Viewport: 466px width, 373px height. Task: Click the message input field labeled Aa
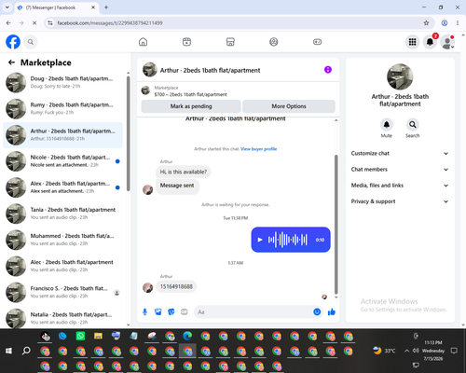coord(254,311)
